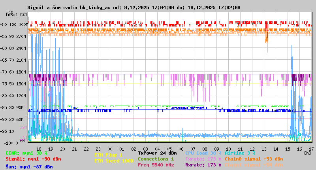
Task: Click the red Signál legend label
Action: 33,159
